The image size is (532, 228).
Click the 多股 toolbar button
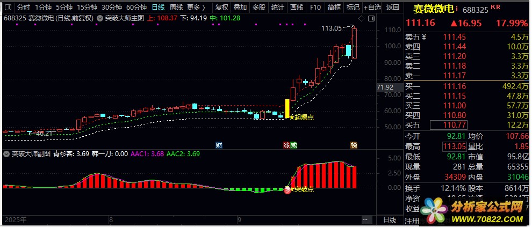tap(259, 7)
